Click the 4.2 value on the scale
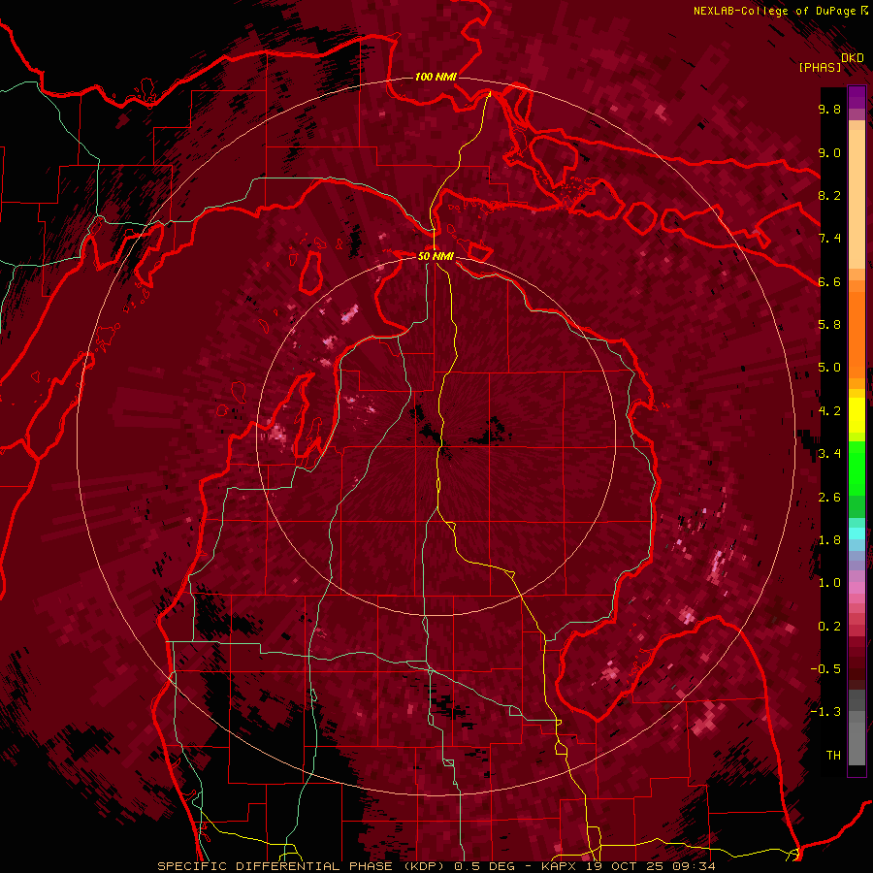Viewport: 873px width, 873px height. point(829,411)
